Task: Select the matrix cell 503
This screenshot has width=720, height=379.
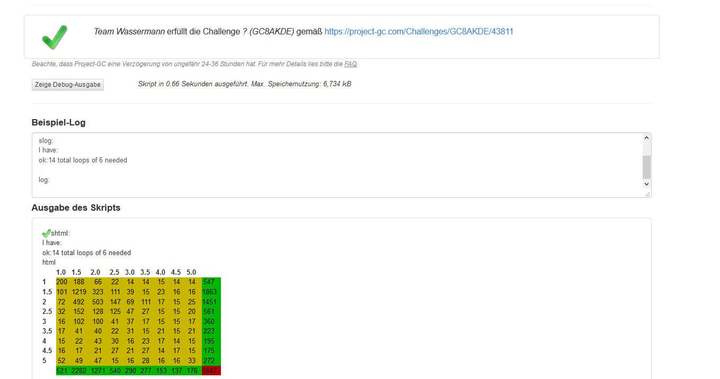Action: [98, 302]
